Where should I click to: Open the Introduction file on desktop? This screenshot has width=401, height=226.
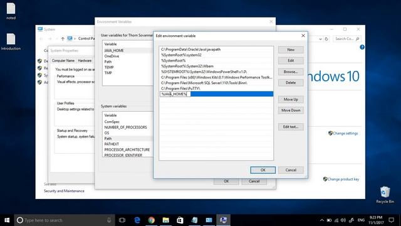point(11,42)
